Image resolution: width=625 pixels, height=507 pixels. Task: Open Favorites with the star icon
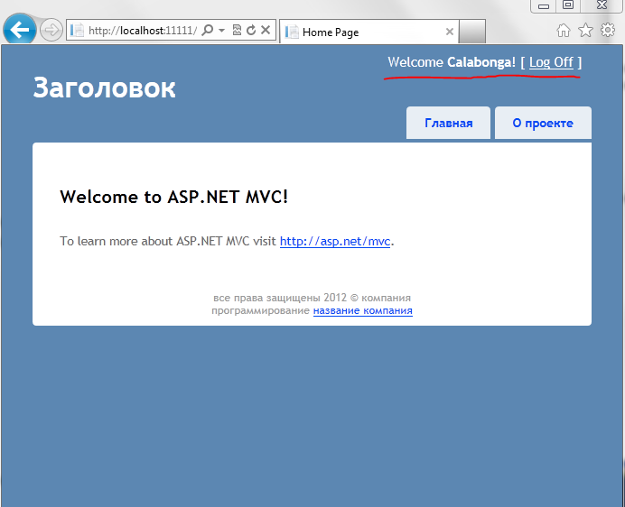[585, 30]
